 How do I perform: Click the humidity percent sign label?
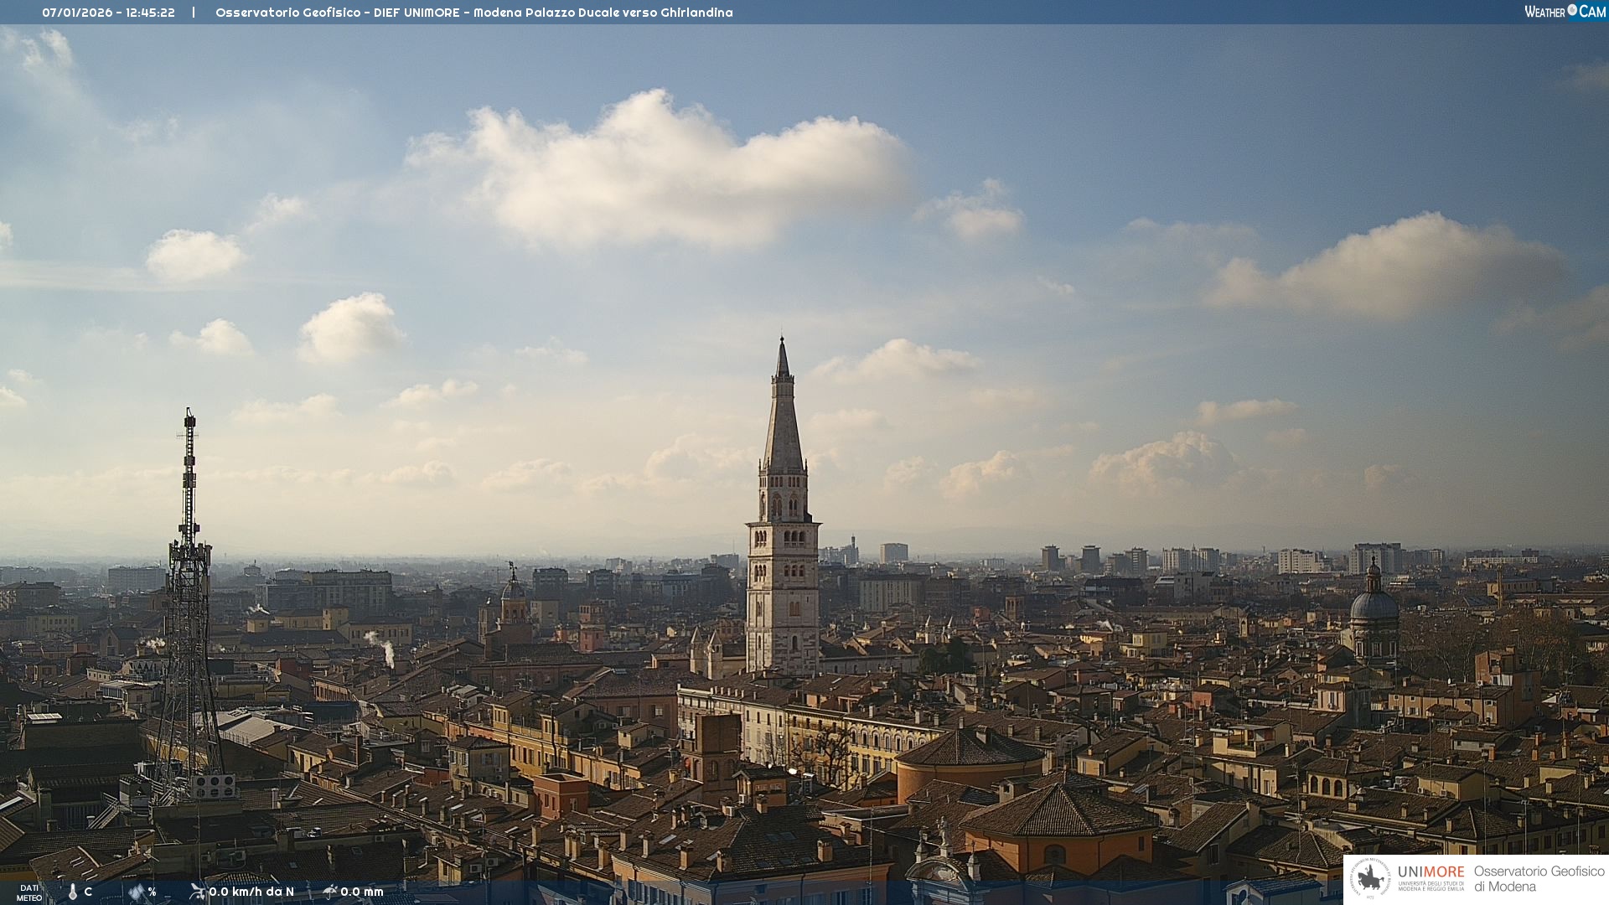(152, 892)
